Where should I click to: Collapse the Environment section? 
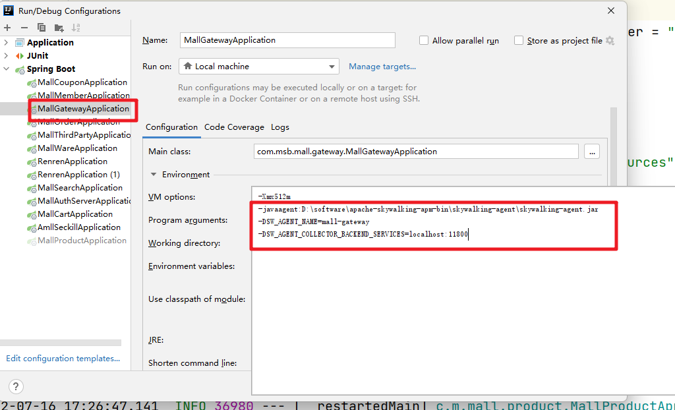[153, 175]
